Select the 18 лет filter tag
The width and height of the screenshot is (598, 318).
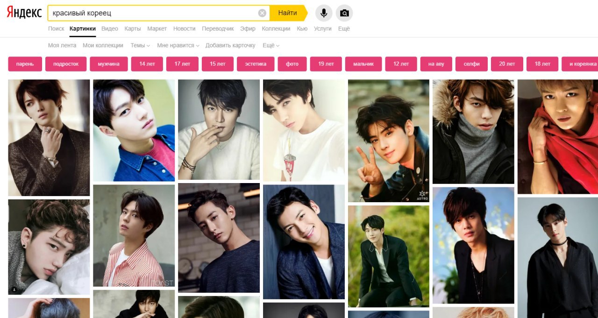pyautogui.click(x=542, y=64)
